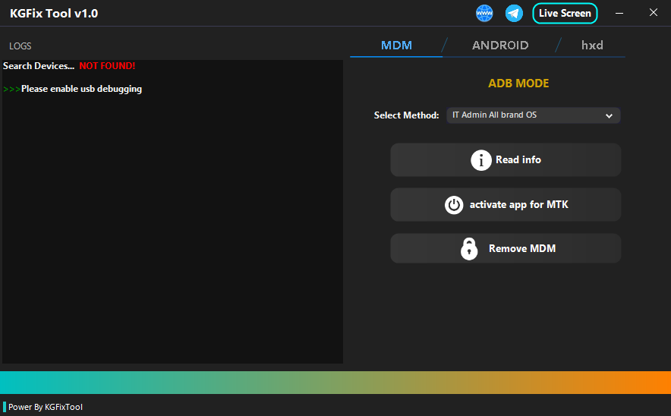671x416 pixels.
Task: Open the hxd tab
Action: click(592, 46)
